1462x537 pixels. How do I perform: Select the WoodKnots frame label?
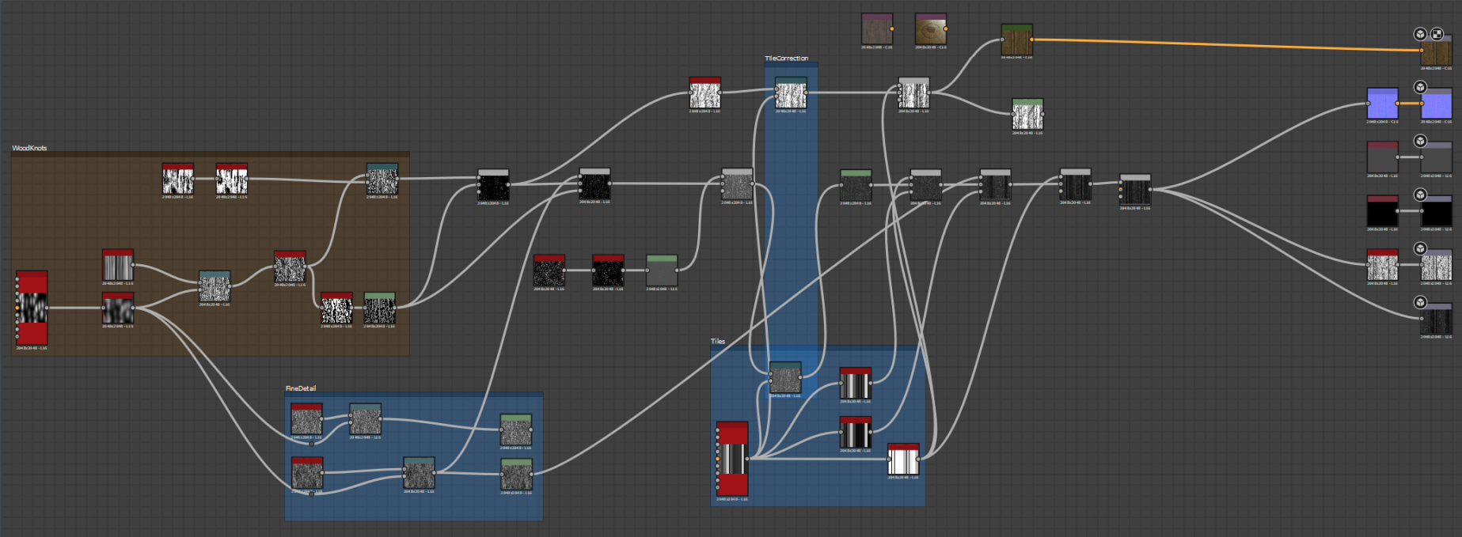coord(29,148)
